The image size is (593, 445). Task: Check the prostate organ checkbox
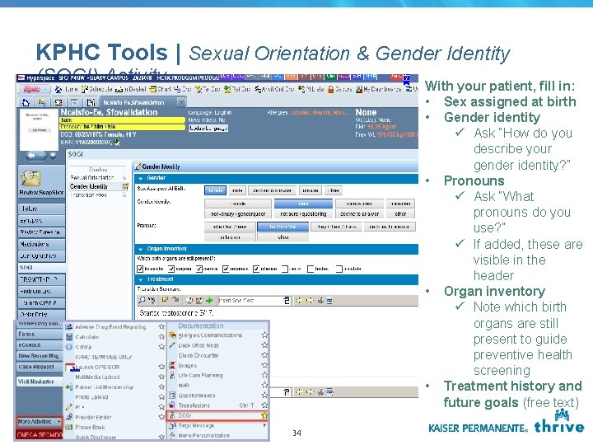(339, 269)
